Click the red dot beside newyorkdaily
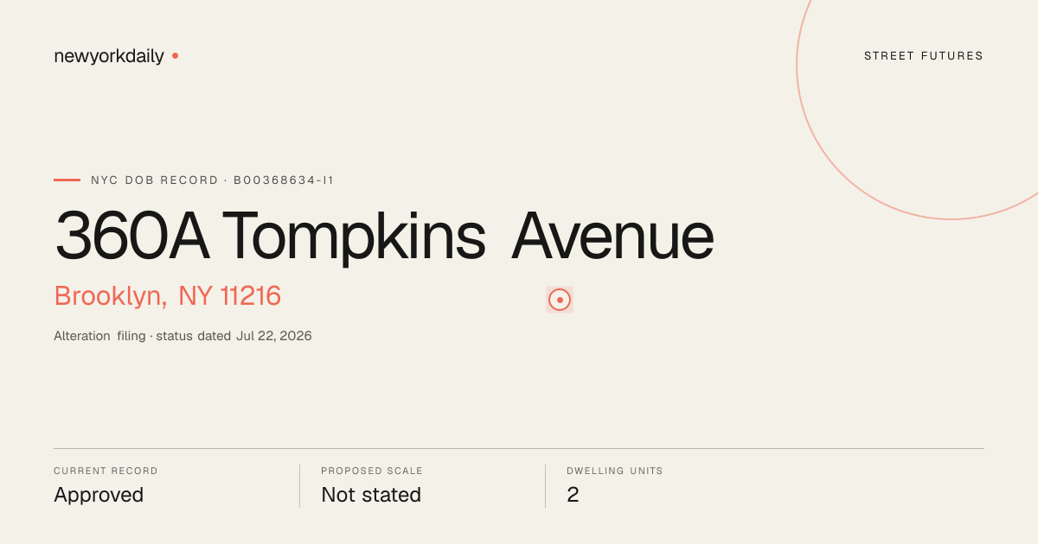The width and height of the screenshot is (1038, 544). (175, 55)
